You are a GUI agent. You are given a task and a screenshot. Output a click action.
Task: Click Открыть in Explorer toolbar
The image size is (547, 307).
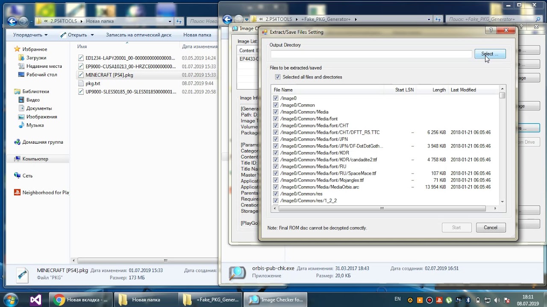click(x=74, y=35)
